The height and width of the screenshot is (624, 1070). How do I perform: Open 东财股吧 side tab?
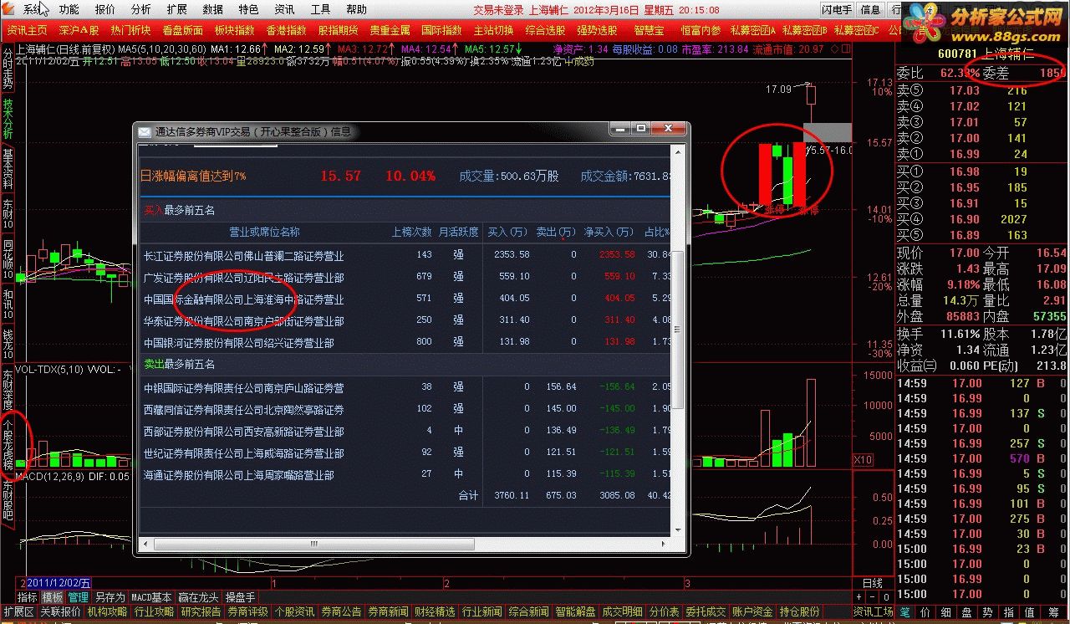pyautogui.click(x=8, y=500)
